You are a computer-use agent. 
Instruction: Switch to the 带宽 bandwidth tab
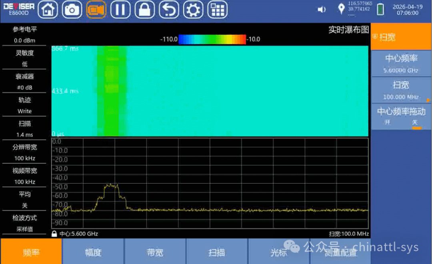pyautogui.click(x=155, y=252)
